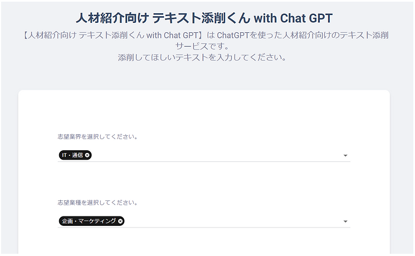Select the 企画・マーケティング chip label
Image resolution: width=415 pixels, height=256 pixels.
point(89,221)
